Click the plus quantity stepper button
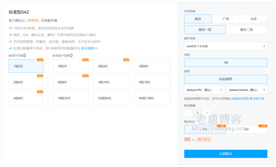276x167 pixels. pos(207,113)
